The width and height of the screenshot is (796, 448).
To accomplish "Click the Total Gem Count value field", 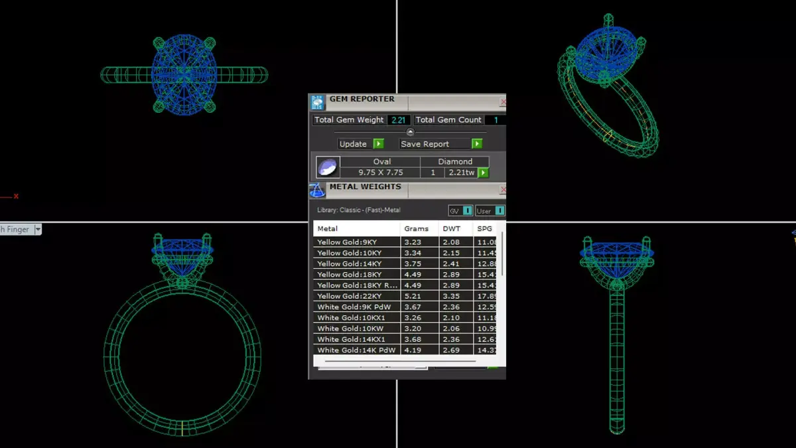I will coord(495,120).
